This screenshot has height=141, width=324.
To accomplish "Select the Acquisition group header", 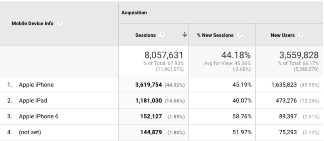I will click(134, 13).
